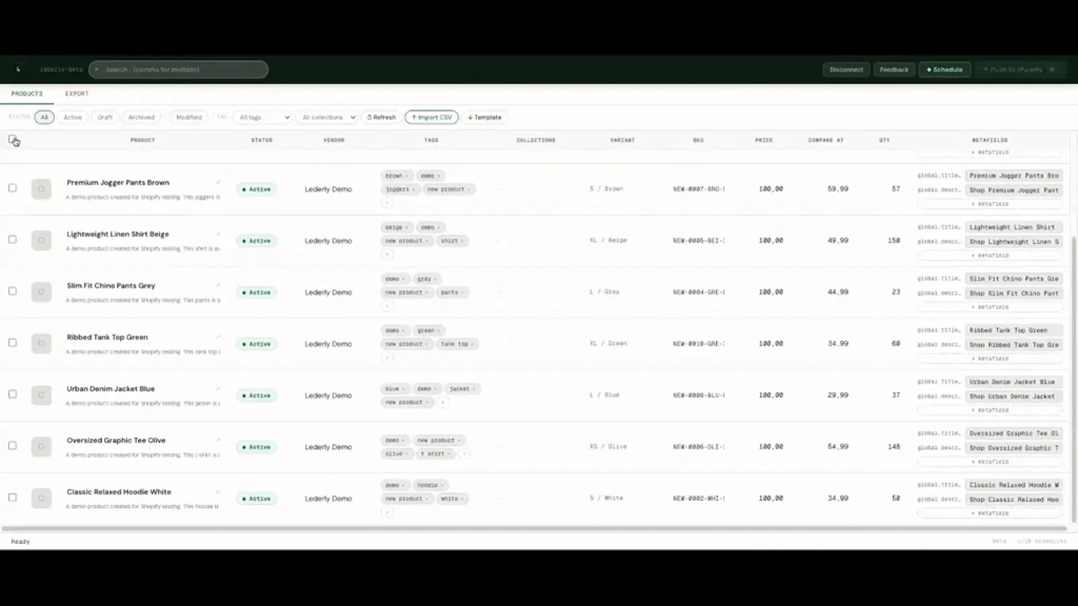The image size is (1078, 606).
Task: Open Active status badge for Premium Jogger Pants
Action: tap(257, 189)
